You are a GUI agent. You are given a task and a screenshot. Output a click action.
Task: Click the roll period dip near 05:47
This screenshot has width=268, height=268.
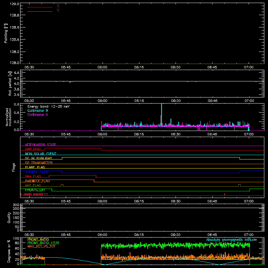point(70,82)
